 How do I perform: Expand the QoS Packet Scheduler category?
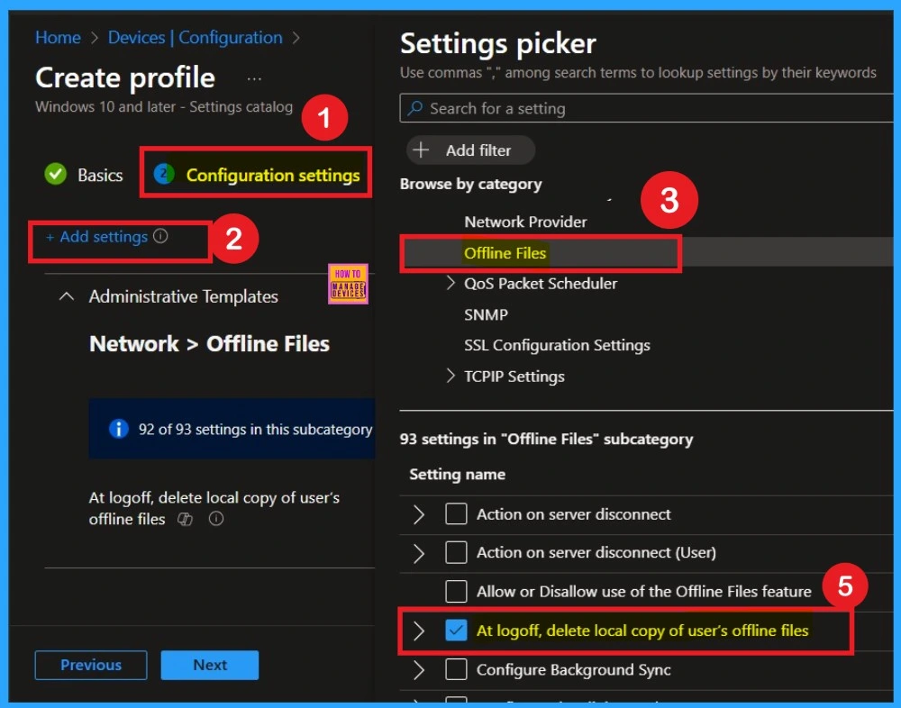pyautogui.click(x=450, y=283)
